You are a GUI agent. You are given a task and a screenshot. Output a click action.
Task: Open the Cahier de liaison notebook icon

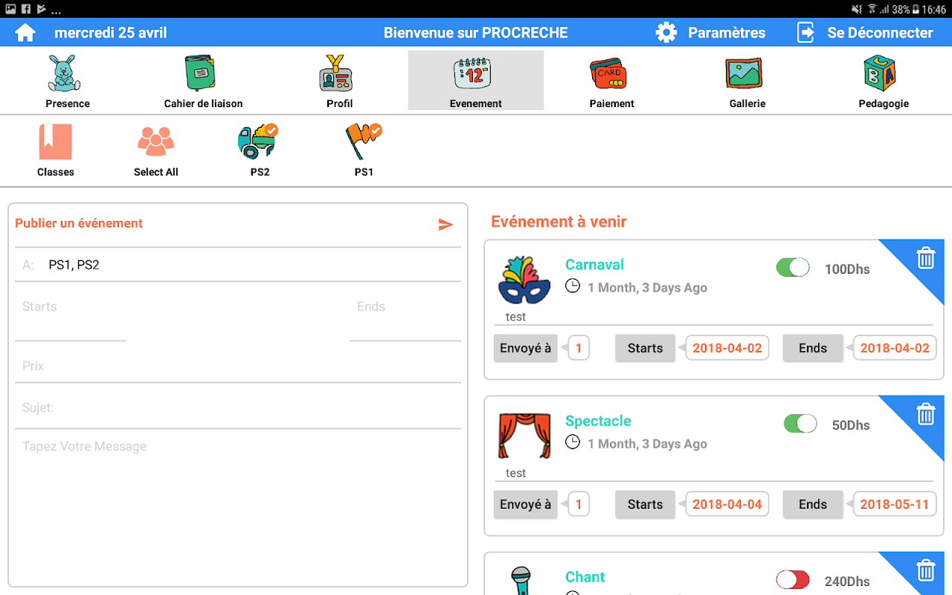tap(200, 73)
